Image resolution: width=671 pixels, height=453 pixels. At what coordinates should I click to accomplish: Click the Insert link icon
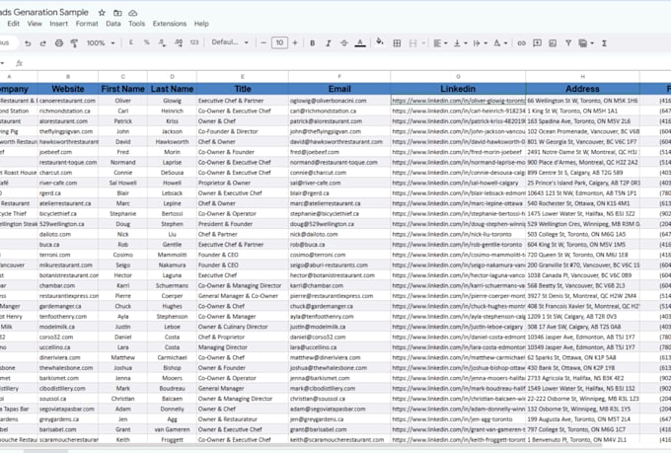coord(521,43)
